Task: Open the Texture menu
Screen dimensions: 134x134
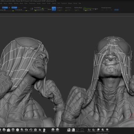Action: tap(54, 3)
